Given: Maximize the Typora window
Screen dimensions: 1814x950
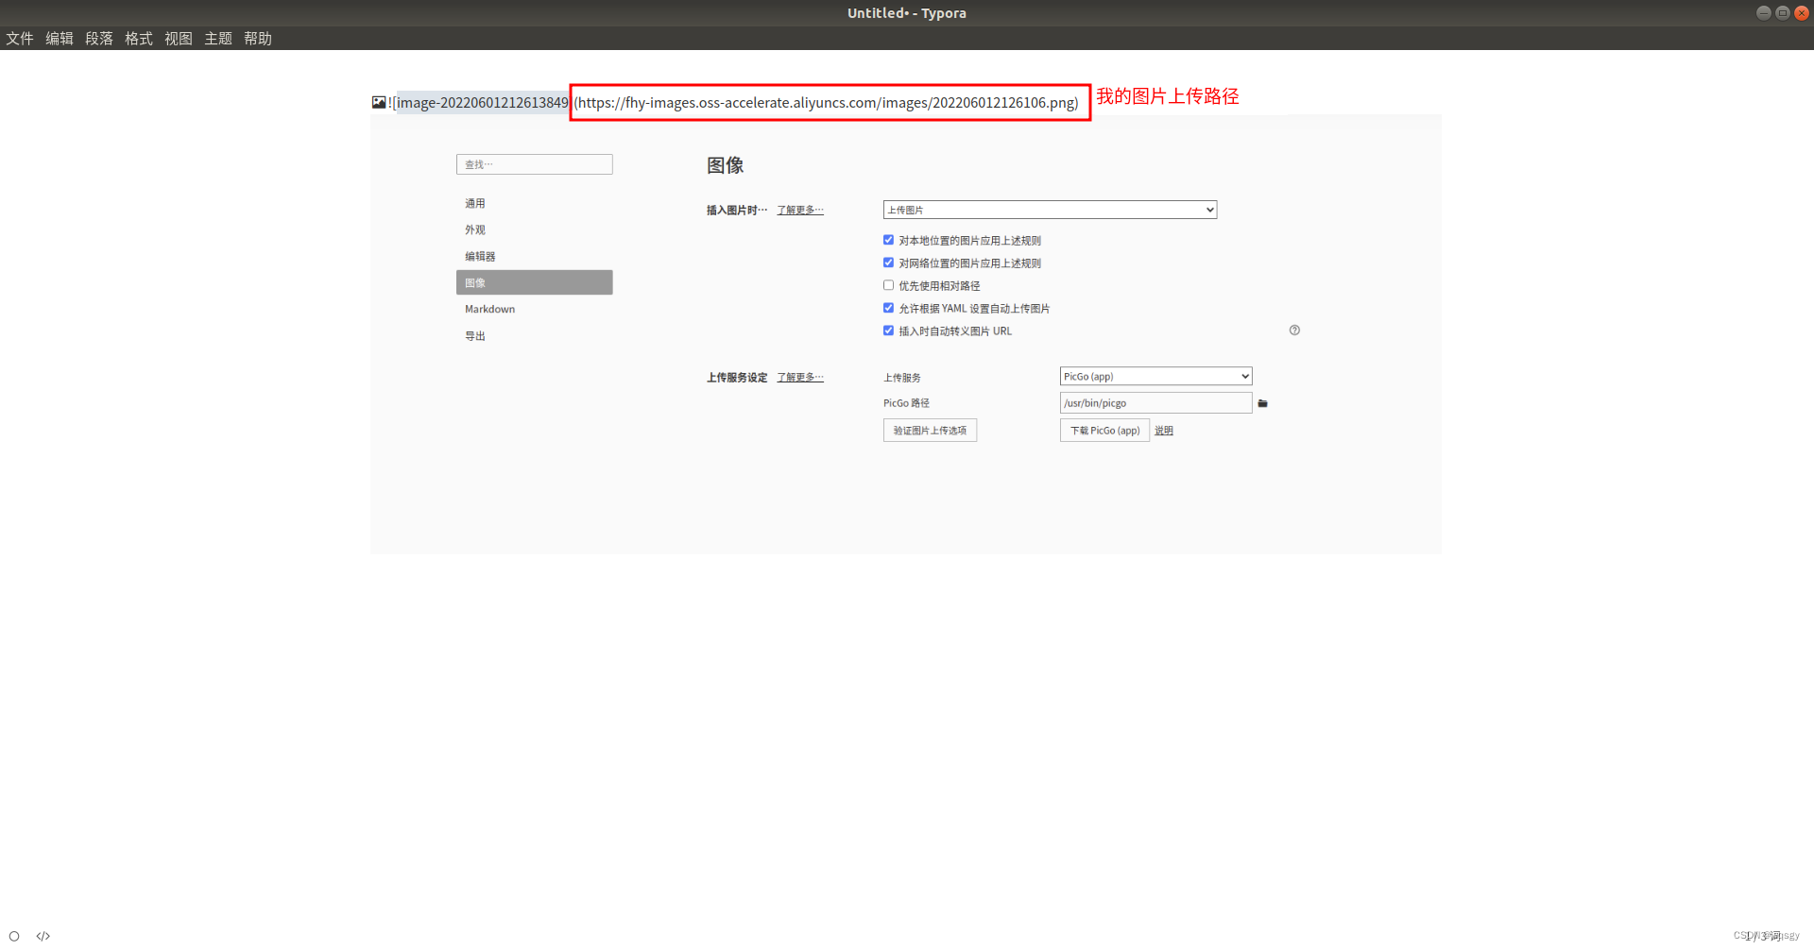Looking at the screenshot, I should pyautogui.click(x=1782, y=12).
